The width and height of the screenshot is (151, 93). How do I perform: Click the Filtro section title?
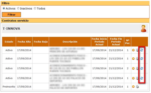point(6,3)
